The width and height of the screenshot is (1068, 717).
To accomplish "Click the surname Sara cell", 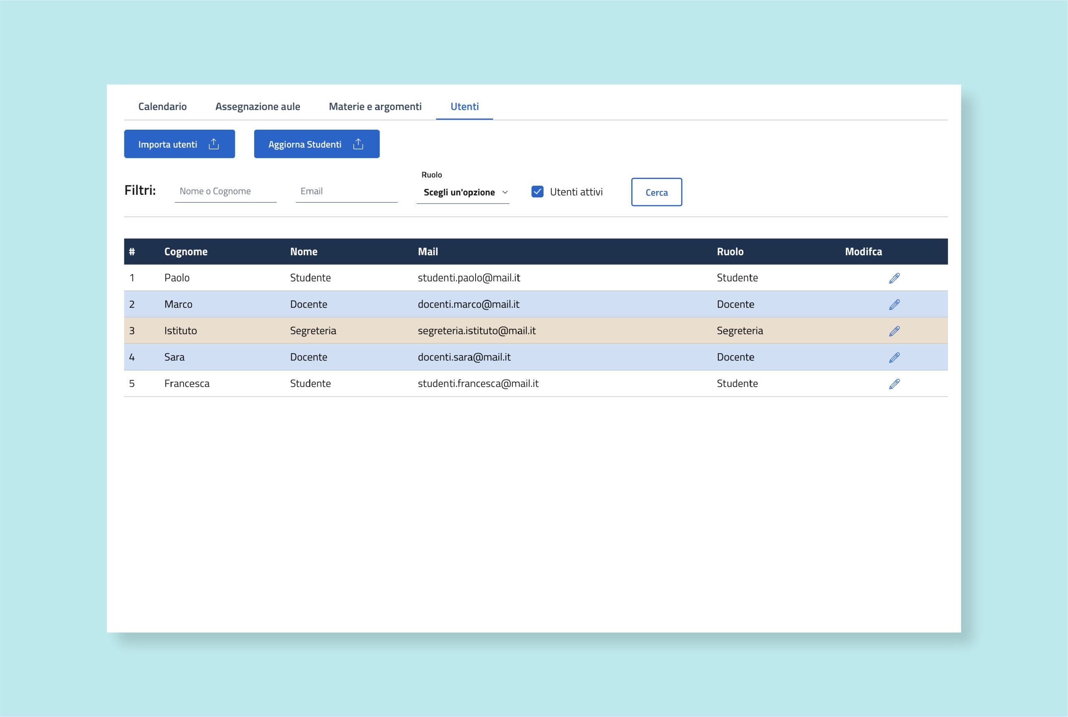I will tap(174, 357).
